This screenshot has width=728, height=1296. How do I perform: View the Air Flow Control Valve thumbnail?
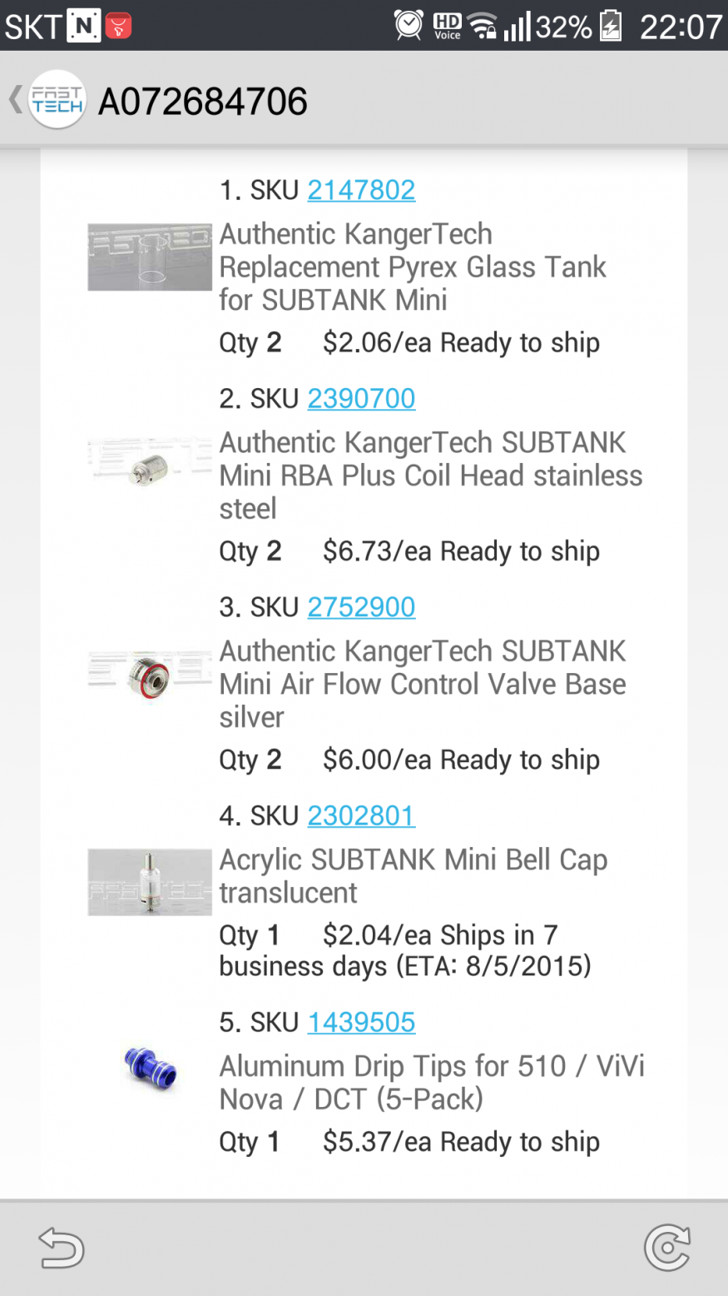coord(150,675)
